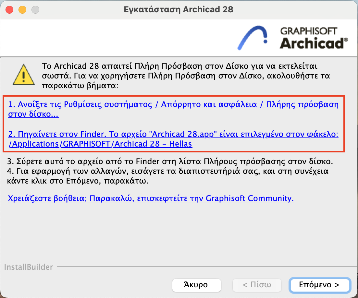Open System Settings Full Disk Access link
358x298 pixels.
(173, 109)
